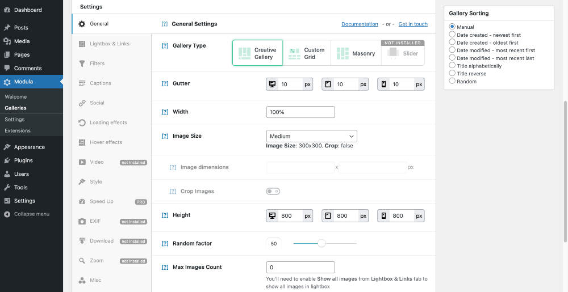
Task: Click the Gutter help [?] icon
Action: pyautogui.click(x=165, y=84)
